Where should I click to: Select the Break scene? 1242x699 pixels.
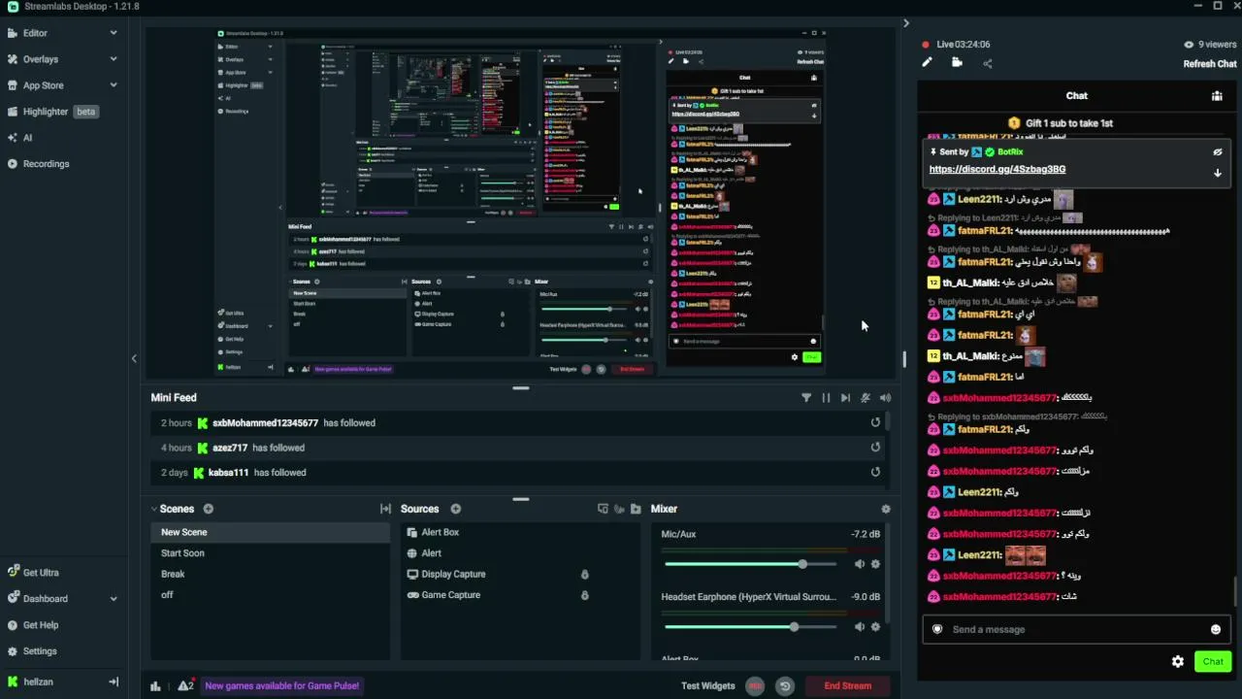270,574
